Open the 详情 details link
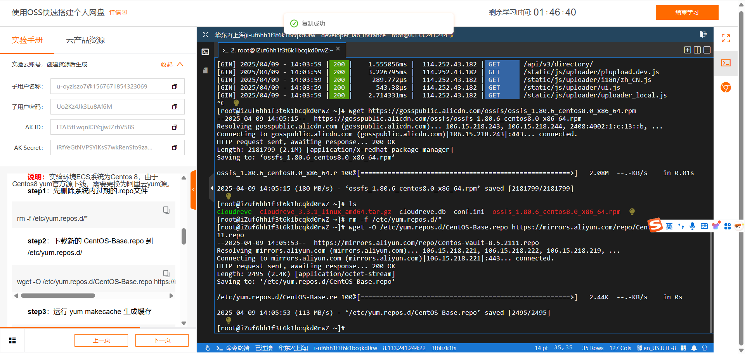The width and height of the screenshot is (745, 354). (118, 12)
